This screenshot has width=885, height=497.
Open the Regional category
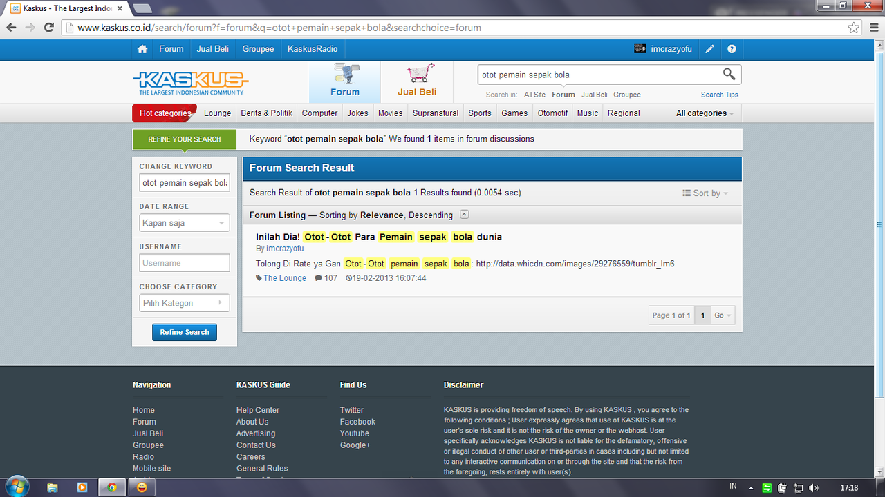click(x=624, y=113)
